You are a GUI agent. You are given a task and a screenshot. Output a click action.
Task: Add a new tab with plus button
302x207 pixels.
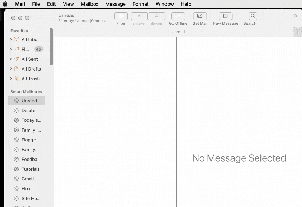297,32
